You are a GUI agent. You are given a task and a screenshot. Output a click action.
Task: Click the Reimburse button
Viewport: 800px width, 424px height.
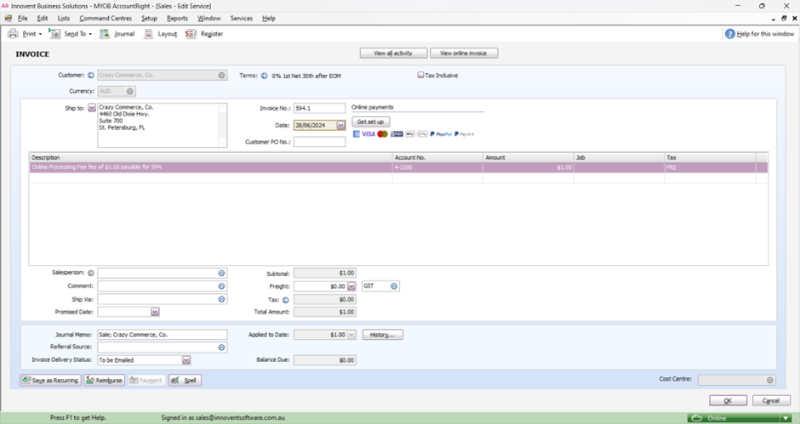click(x=104, y=380)
